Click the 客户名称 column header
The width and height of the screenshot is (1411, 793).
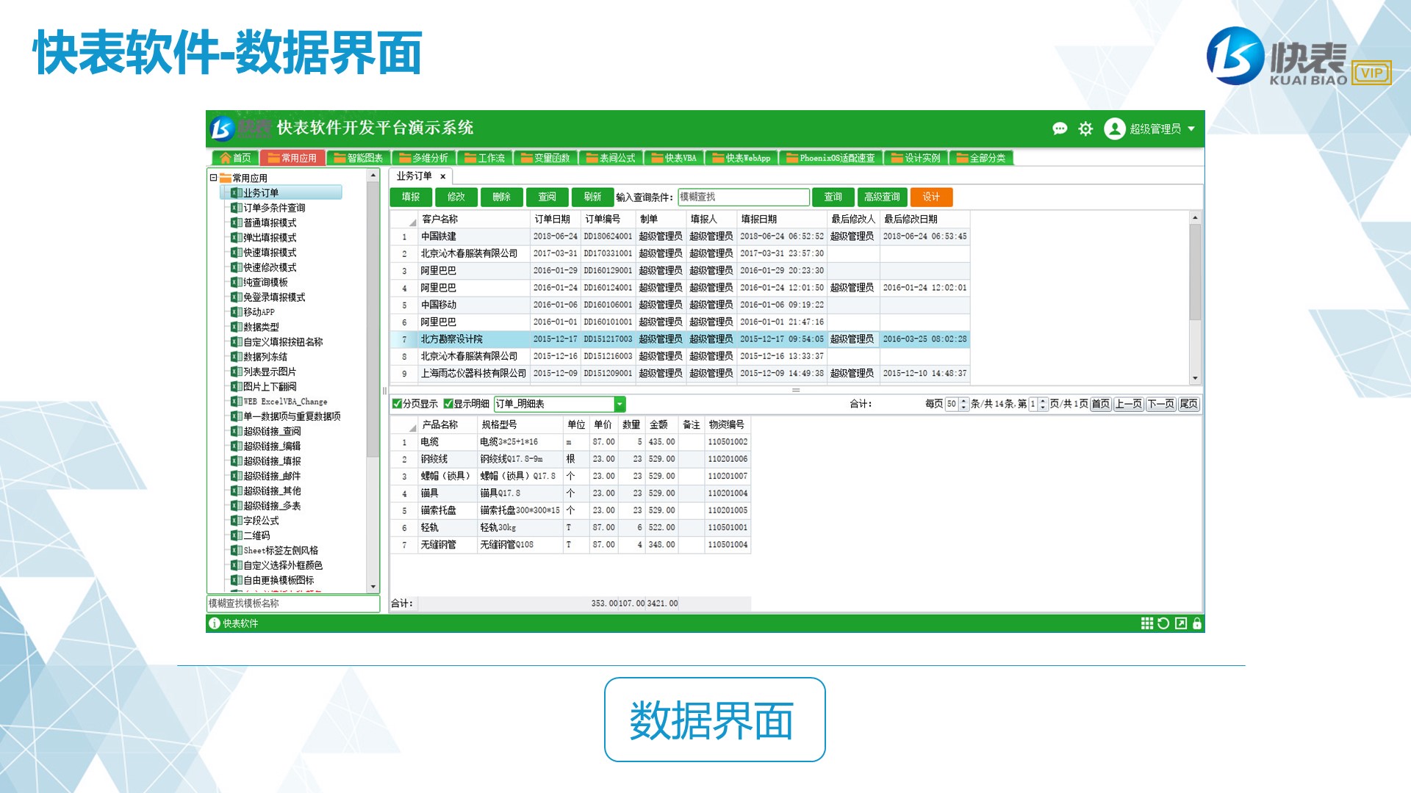tap(474, 219)
